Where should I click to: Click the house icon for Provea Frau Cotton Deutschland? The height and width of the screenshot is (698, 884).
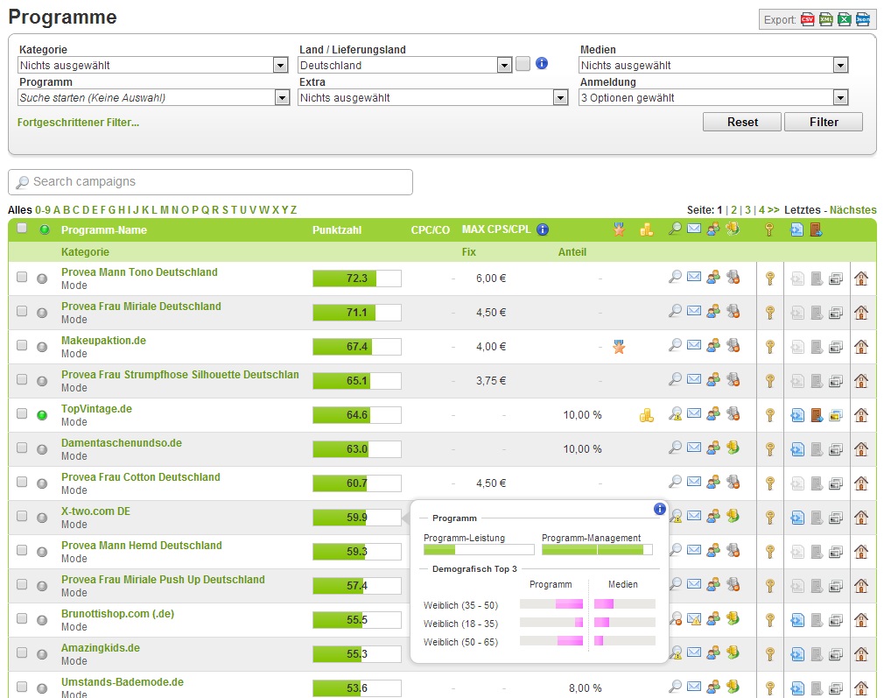click(x=861, y=483)
